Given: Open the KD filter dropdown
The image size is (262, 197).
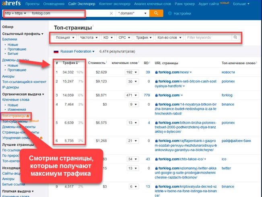Looking at the screenshot, I should [108, 37].
